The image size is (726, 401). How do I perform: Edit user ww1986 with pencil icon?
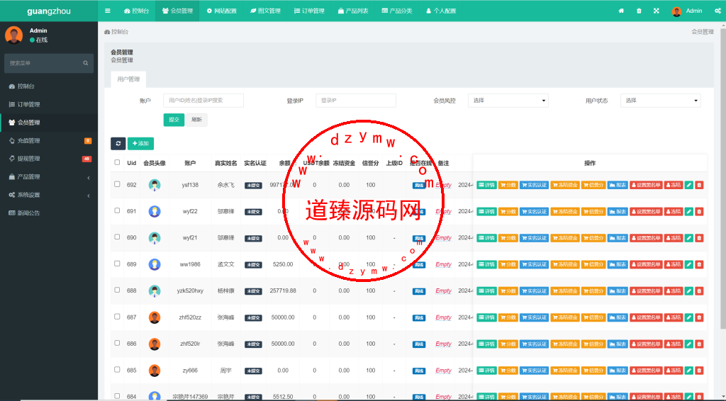coord(689,264)
